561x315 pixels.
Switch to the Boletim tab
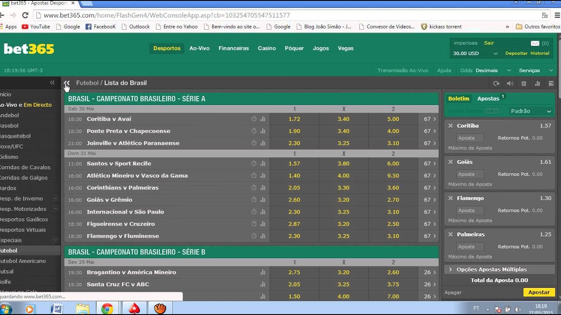(x=458, y=99)
